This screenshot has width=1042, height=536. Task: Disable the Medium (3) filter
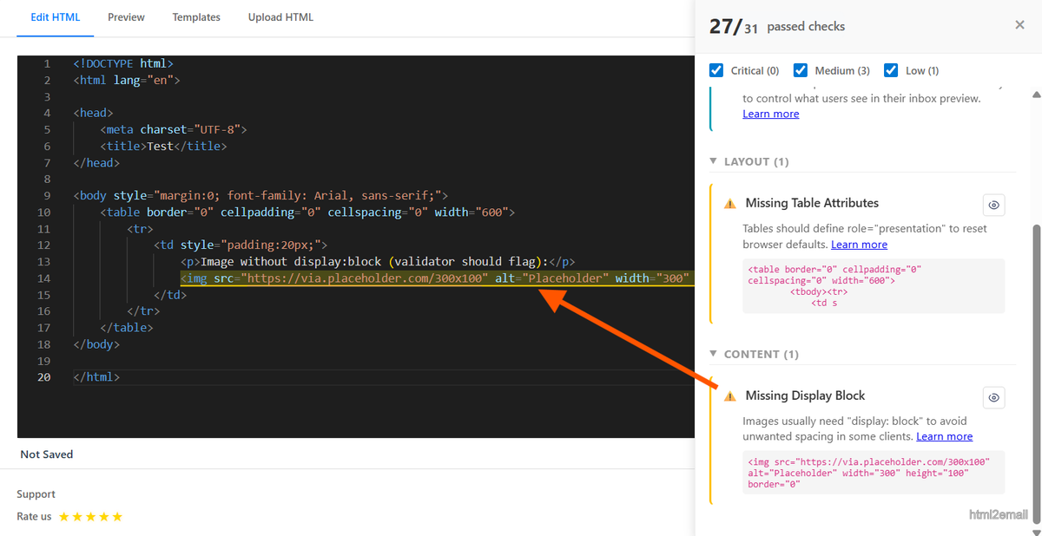(800, 70)
